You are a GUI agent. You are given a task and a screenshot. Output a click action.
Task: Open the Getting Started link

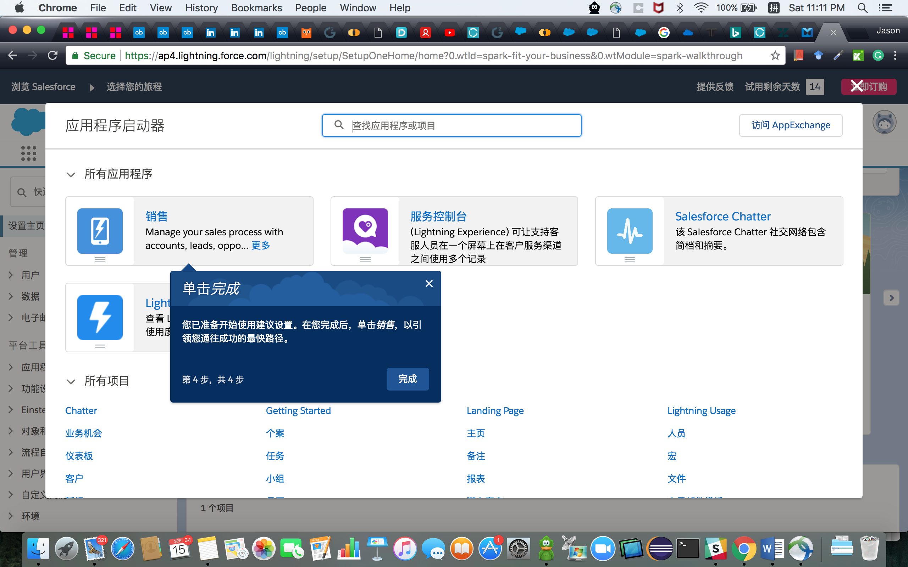pyautogui.click(x=298, y=410)
